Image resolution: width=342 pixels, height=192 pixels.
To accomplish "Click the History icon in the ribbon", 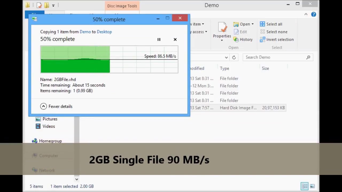I will (236, 39).
